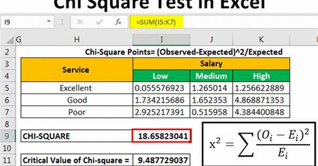Click the green Low column header
318x166 pixels.
click(x=161, y=76)
